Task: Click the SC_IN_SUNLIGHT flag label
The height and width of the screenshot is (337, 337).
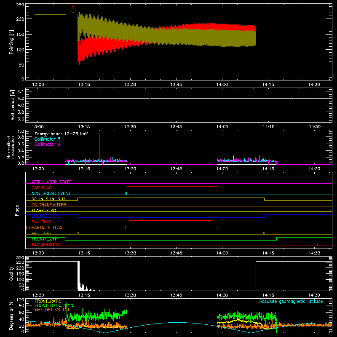Action: 48,199
